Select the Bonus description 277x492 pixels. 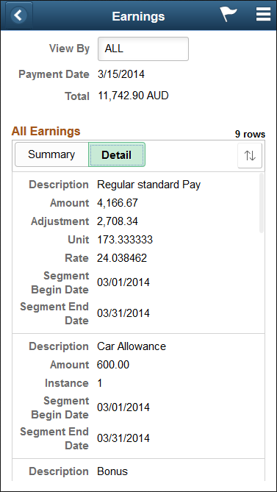pos(112,471)
